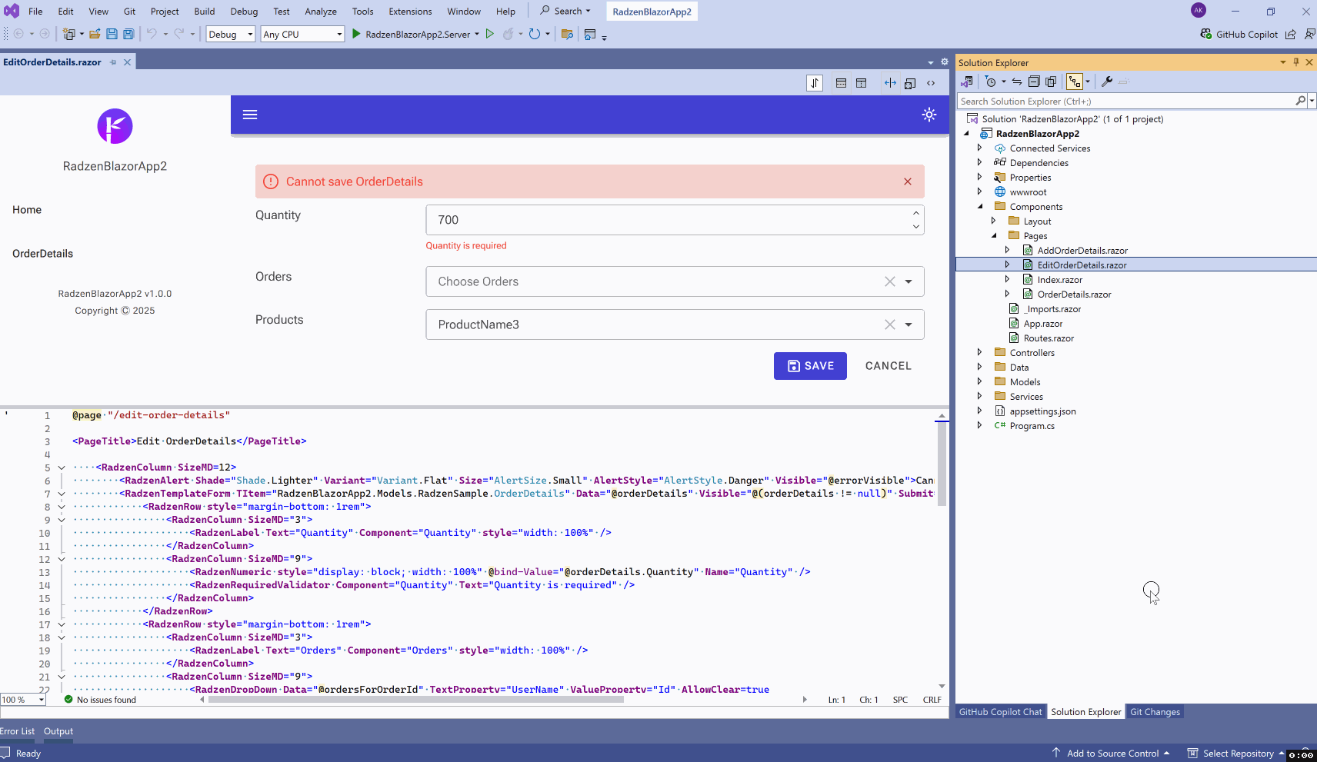Click Add to Source Control

[x=1112, y=754]
